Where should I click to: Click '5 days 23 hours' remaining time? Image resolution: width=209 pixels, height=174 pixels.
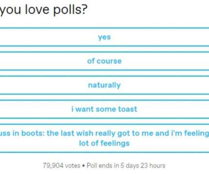pos(143,166)
